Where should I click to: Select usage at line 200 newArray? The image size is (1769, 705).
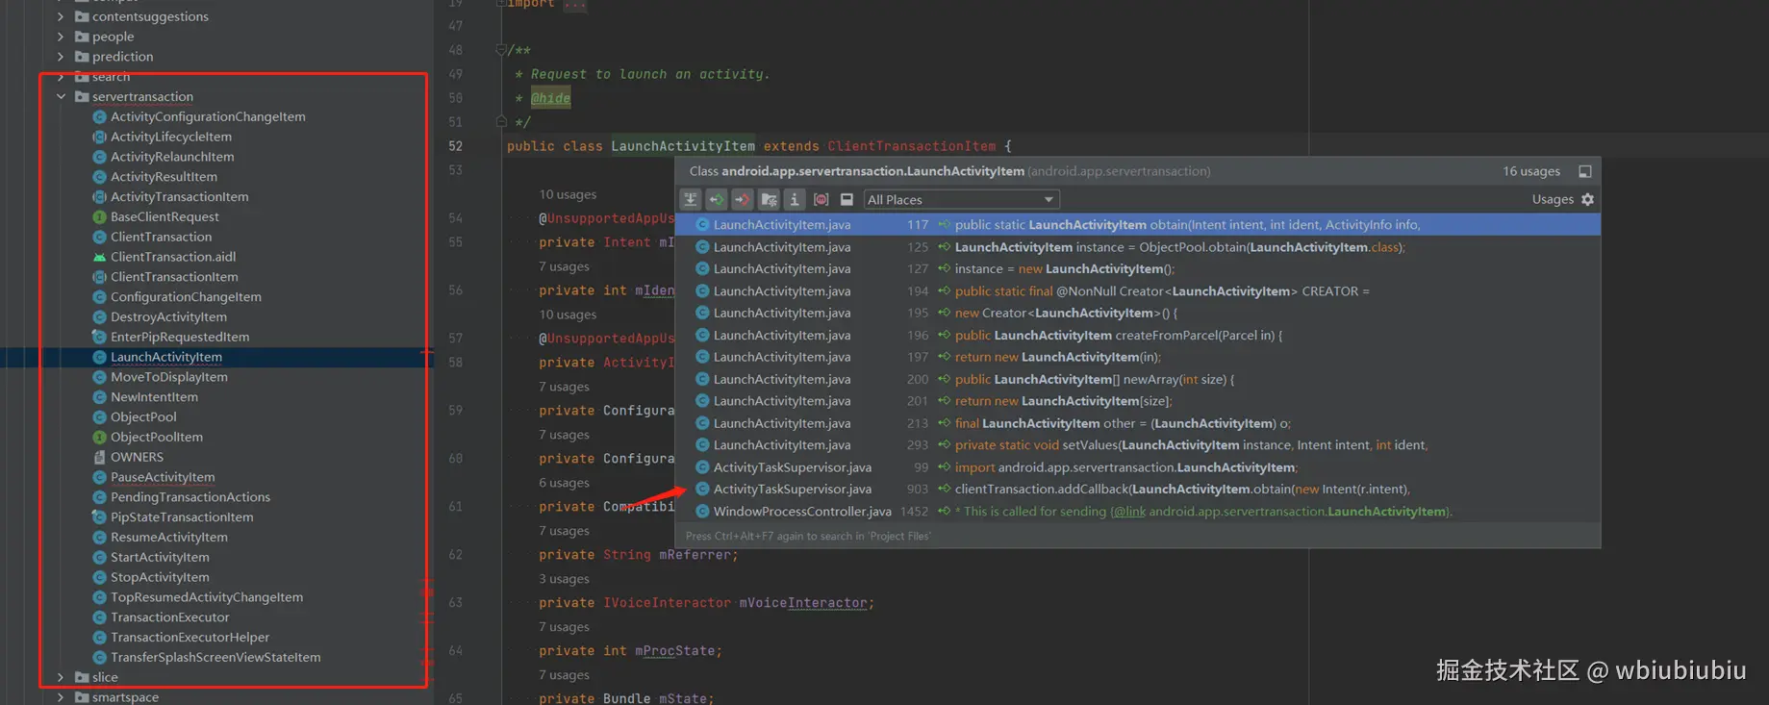pyautogui.click(x=1138, y=380)
